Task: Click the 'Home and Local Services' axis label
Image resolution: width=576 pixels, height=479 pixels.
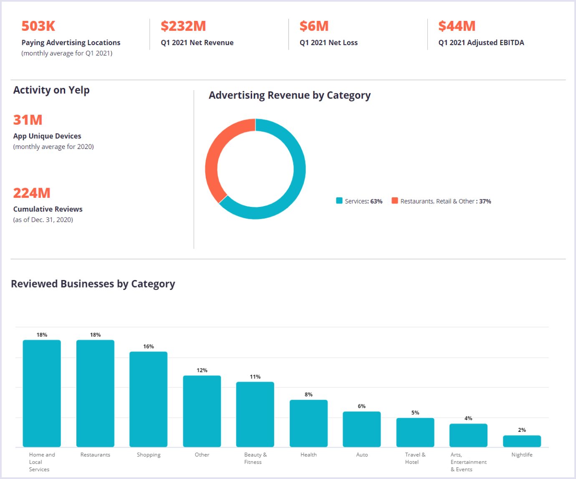Action: (42, 462)
